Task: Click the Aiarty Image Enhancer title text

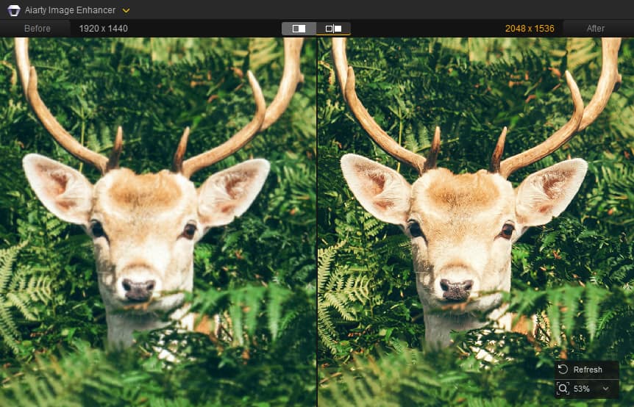Action: pos(70,10)
